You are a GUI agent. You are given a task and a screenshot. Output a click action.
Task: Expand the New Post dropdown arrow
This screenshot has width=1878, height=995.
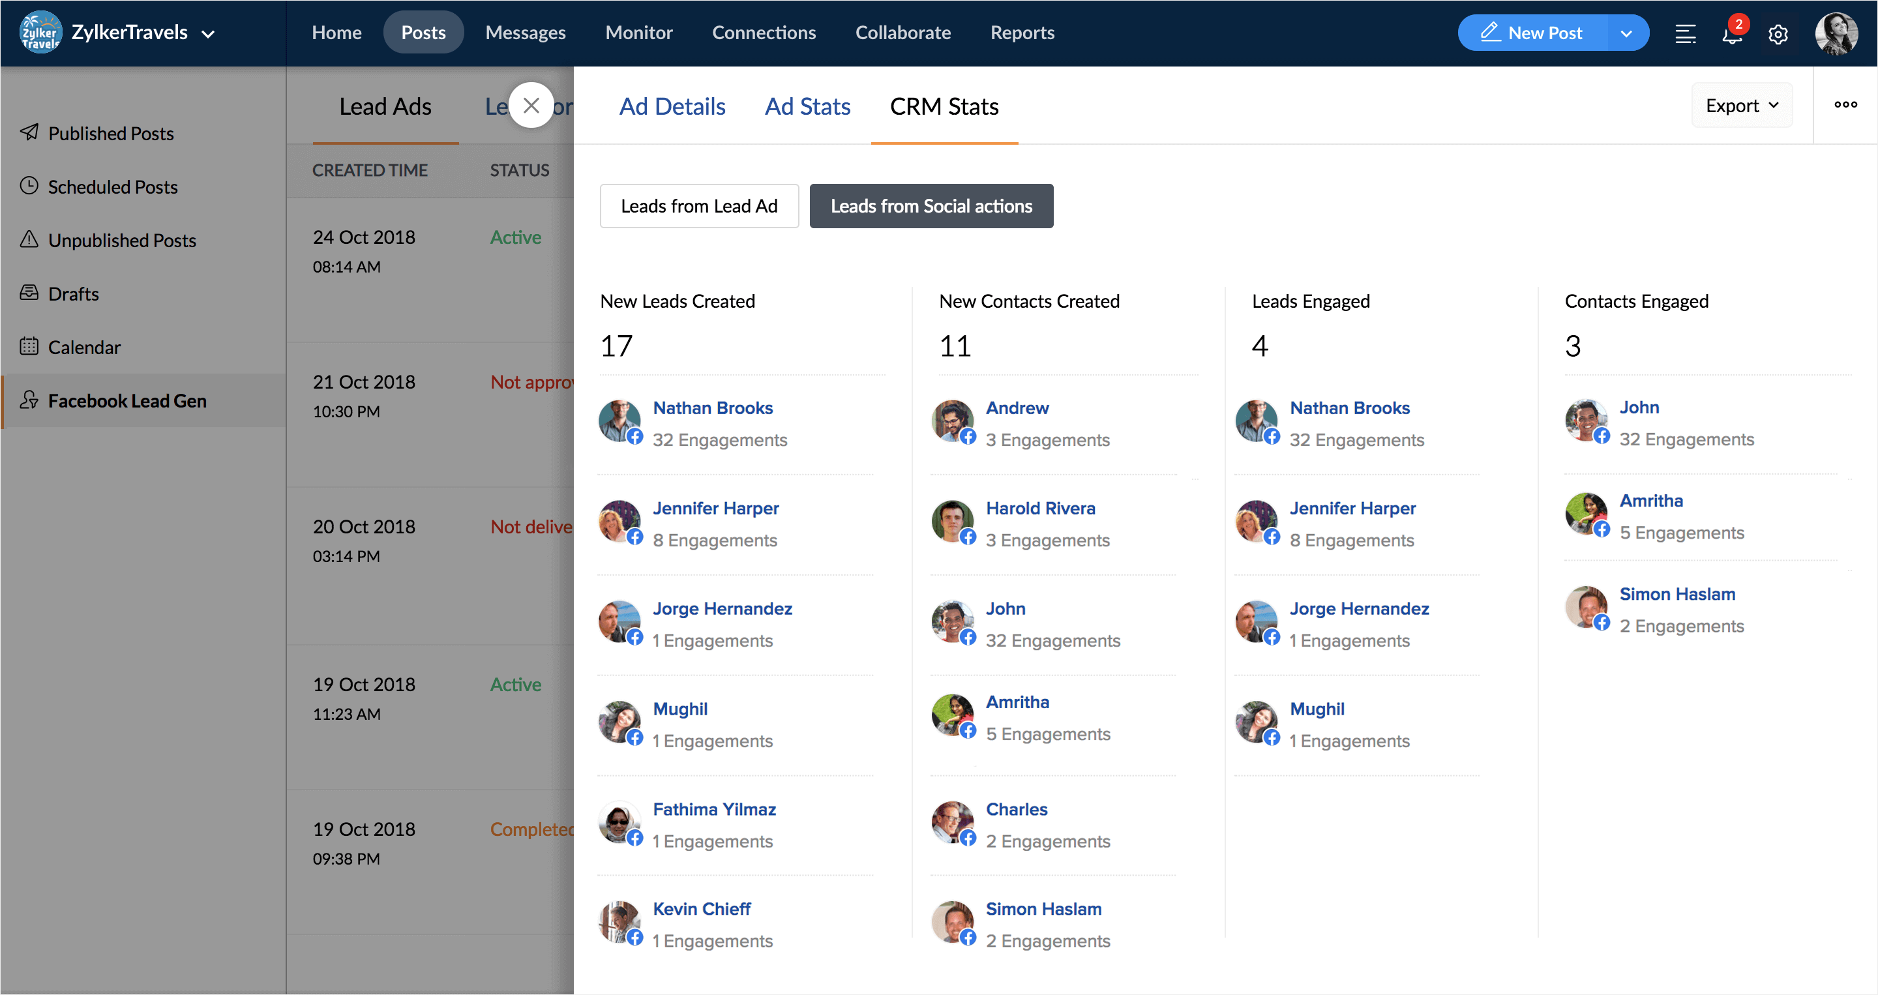[1626, 33]
